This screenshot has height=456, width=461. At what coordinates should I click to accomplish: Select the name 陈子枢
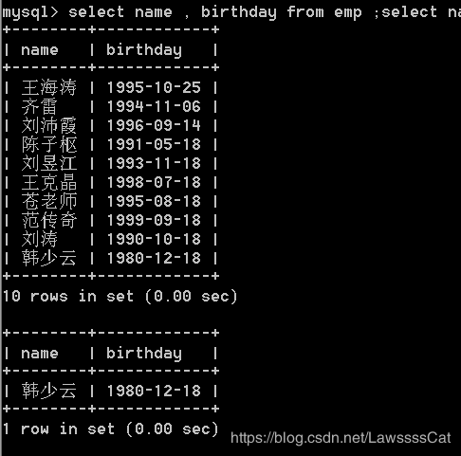[x=49, y=144]
